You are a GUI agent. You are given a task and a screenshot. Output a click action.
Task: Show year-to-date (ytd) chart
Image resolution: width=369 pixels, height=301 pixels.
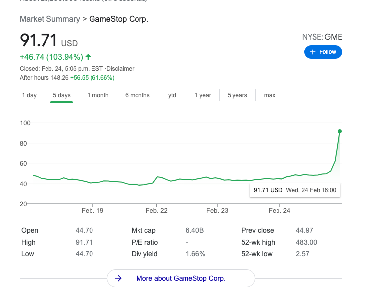click(172, 95)
